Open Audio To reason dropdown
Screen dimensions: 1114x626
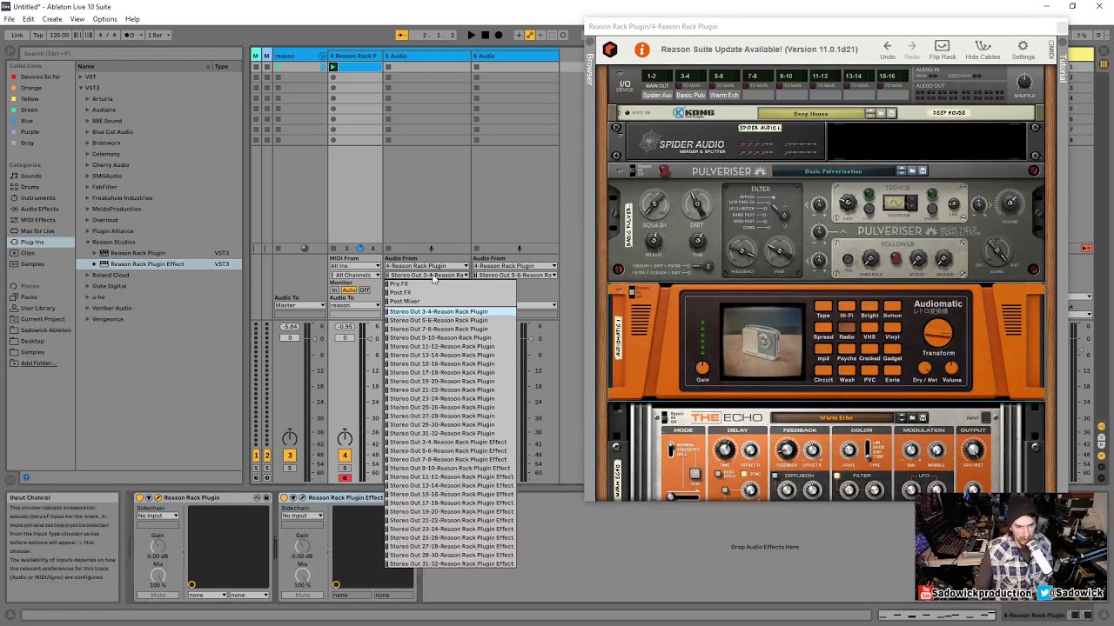355,305
